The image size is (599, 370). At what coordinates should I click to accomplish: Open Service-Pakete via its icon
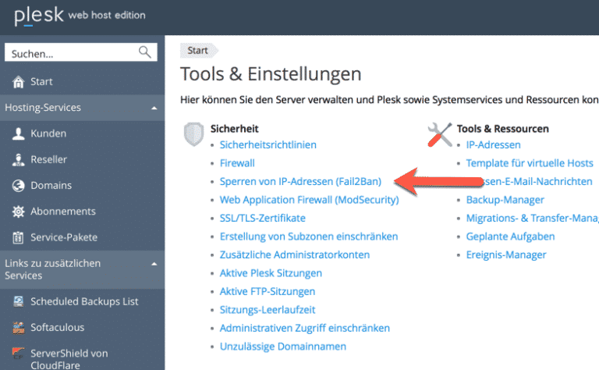point(18,237)
